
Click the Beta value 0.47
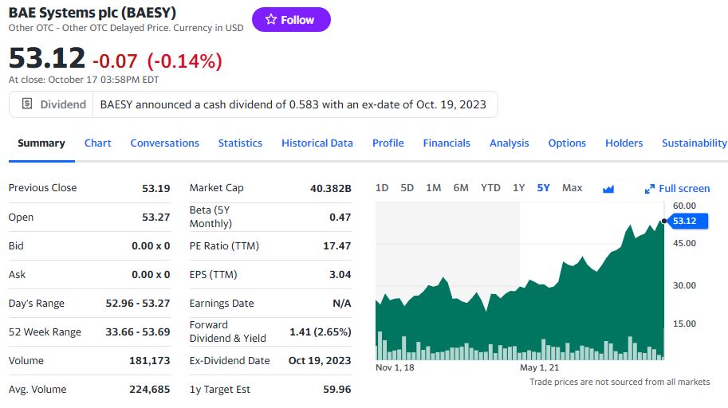click(x=340, y=218)
